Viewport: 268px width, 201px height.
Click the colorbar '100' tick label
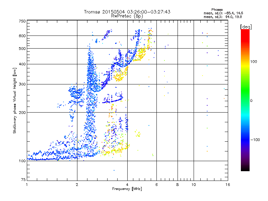[254, 62]
